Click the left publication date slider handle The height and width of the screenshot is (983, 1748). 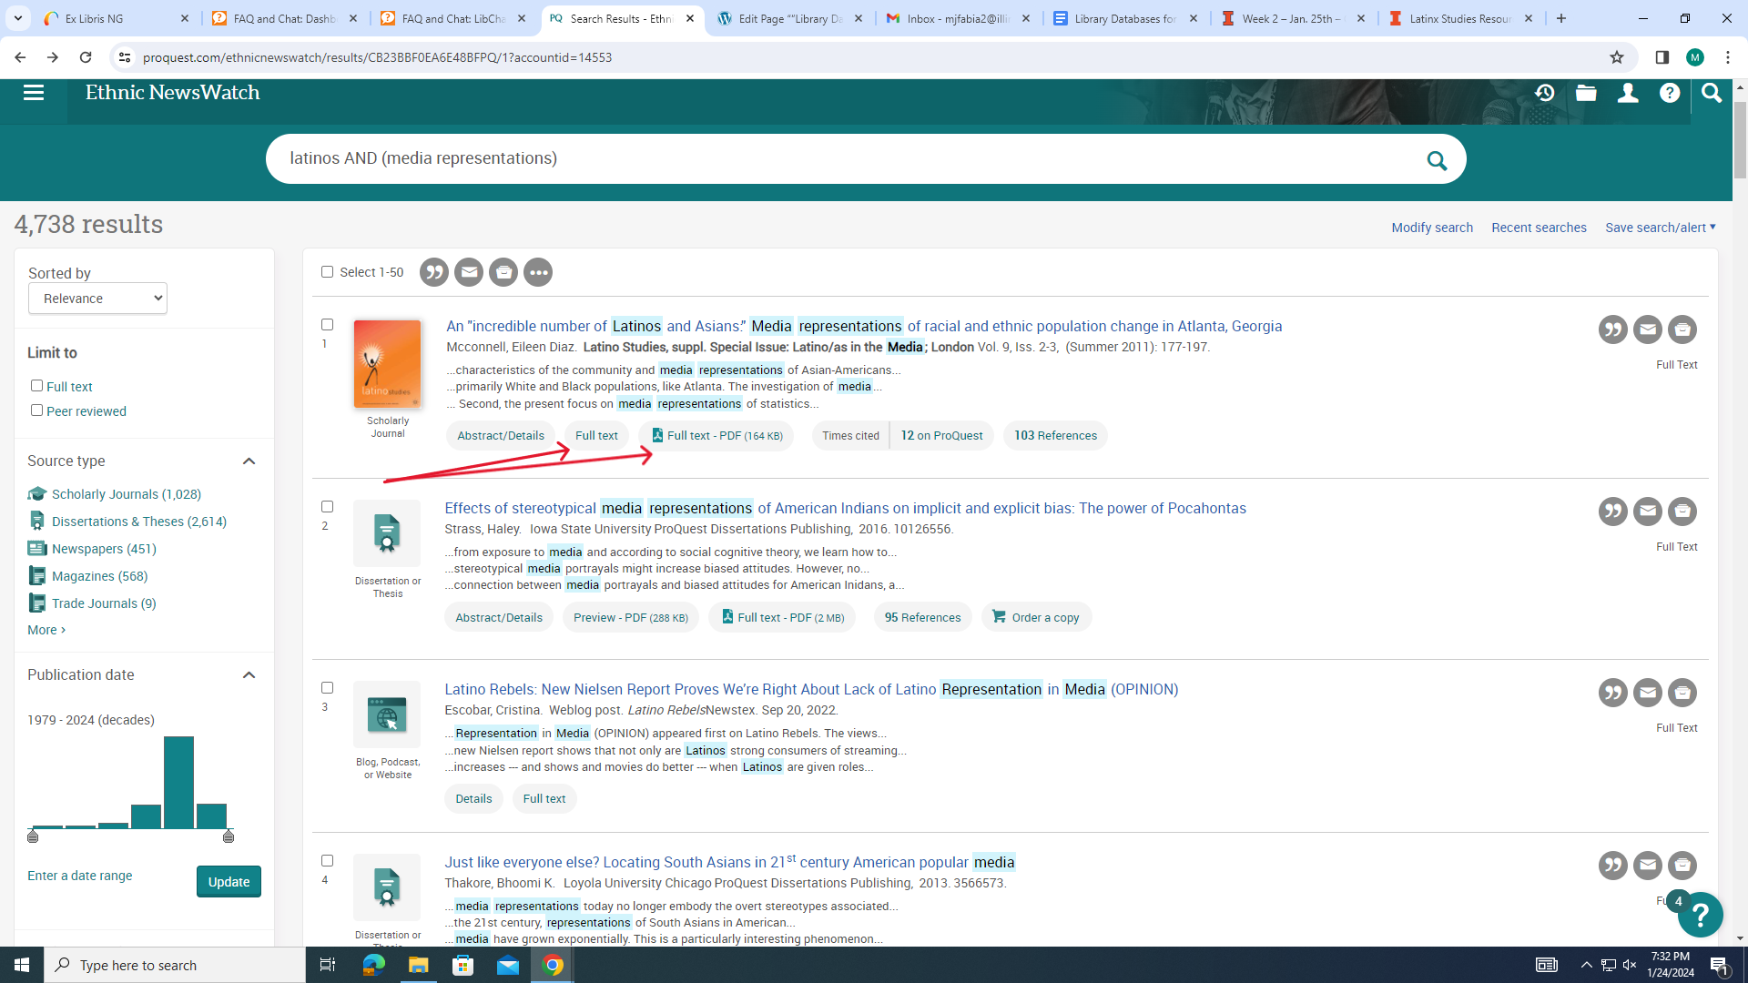pos(33,836)
